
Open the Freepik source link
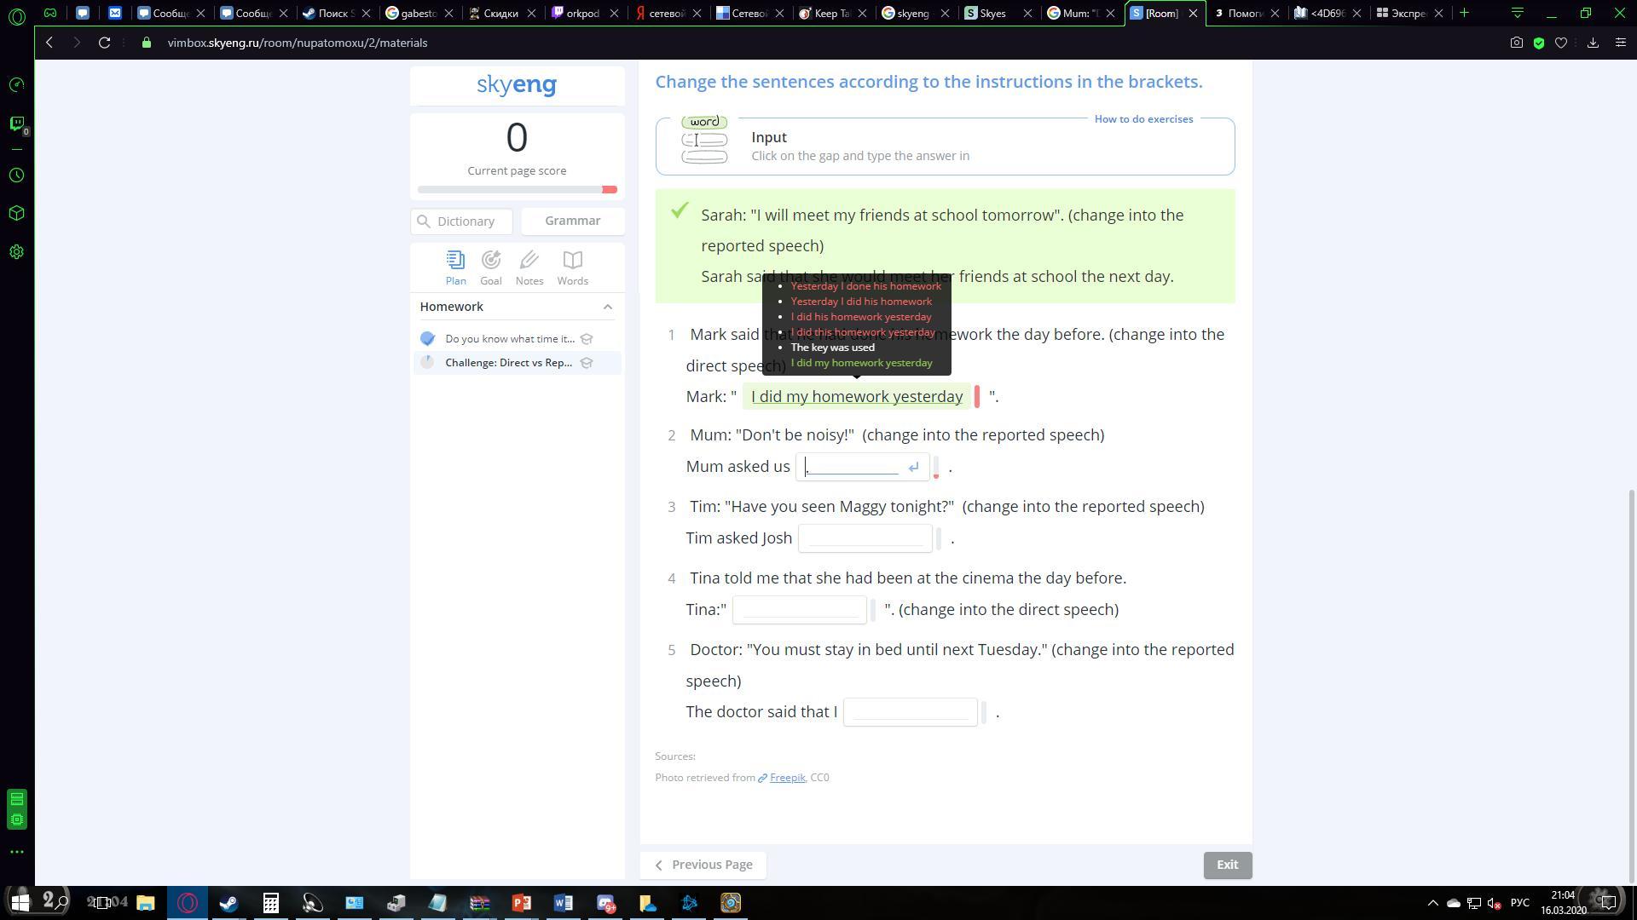click(x=787, y=778)
